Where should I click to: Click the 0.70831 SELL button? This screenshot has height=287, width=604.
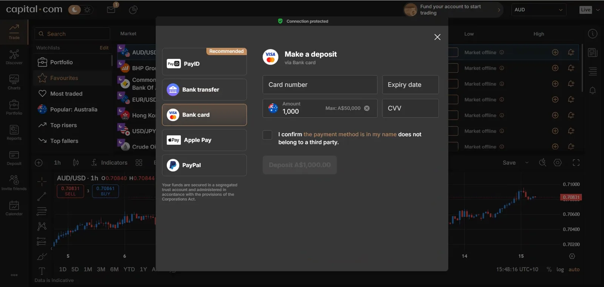(x=70, y=191)
